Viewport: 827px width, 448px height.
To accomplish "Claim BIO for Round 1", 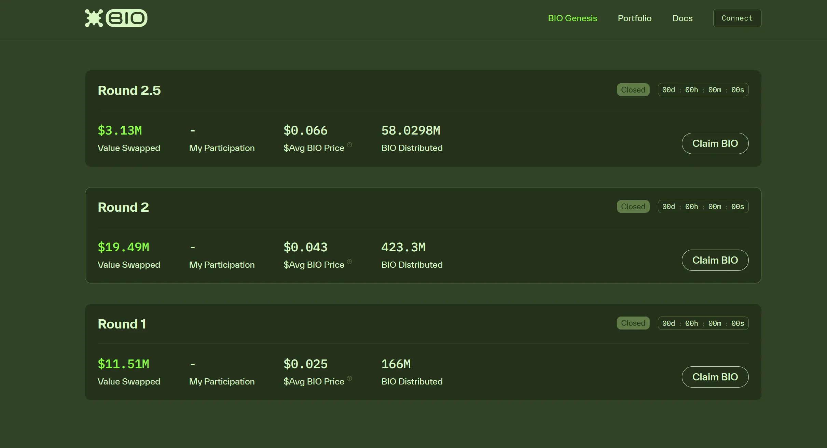I will pyautogui.click(x=715, y=377).
